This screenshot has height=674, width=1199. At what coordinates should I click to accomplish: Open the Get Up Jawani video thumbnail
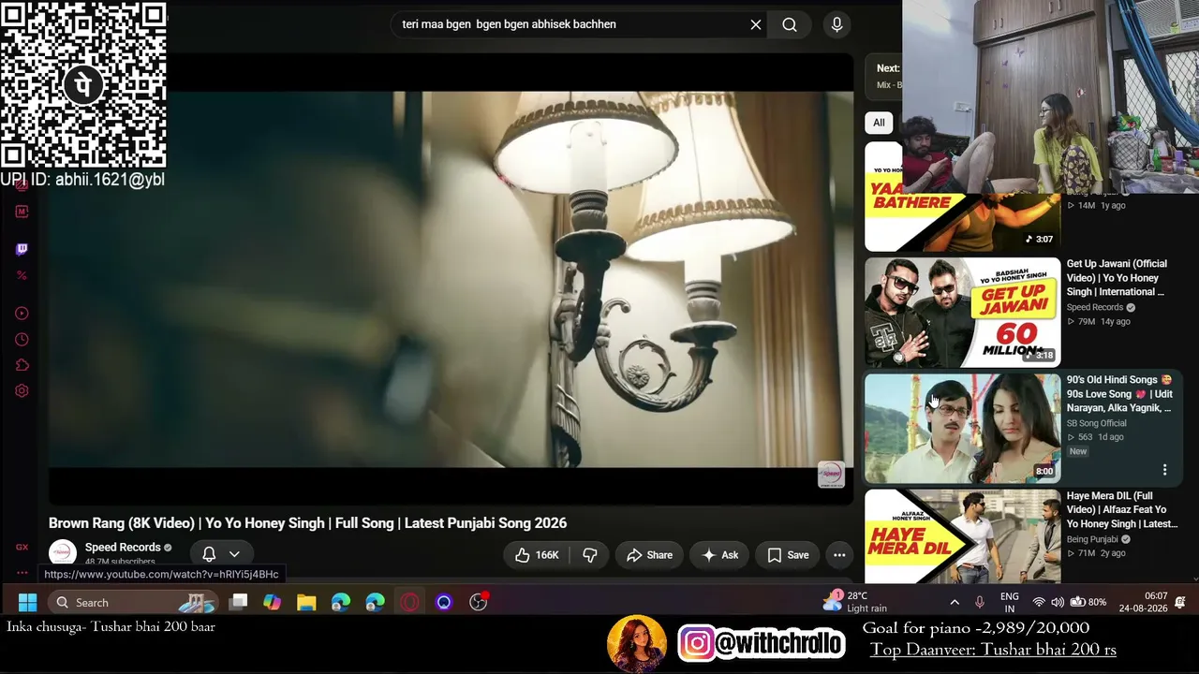tap(962, 313)
